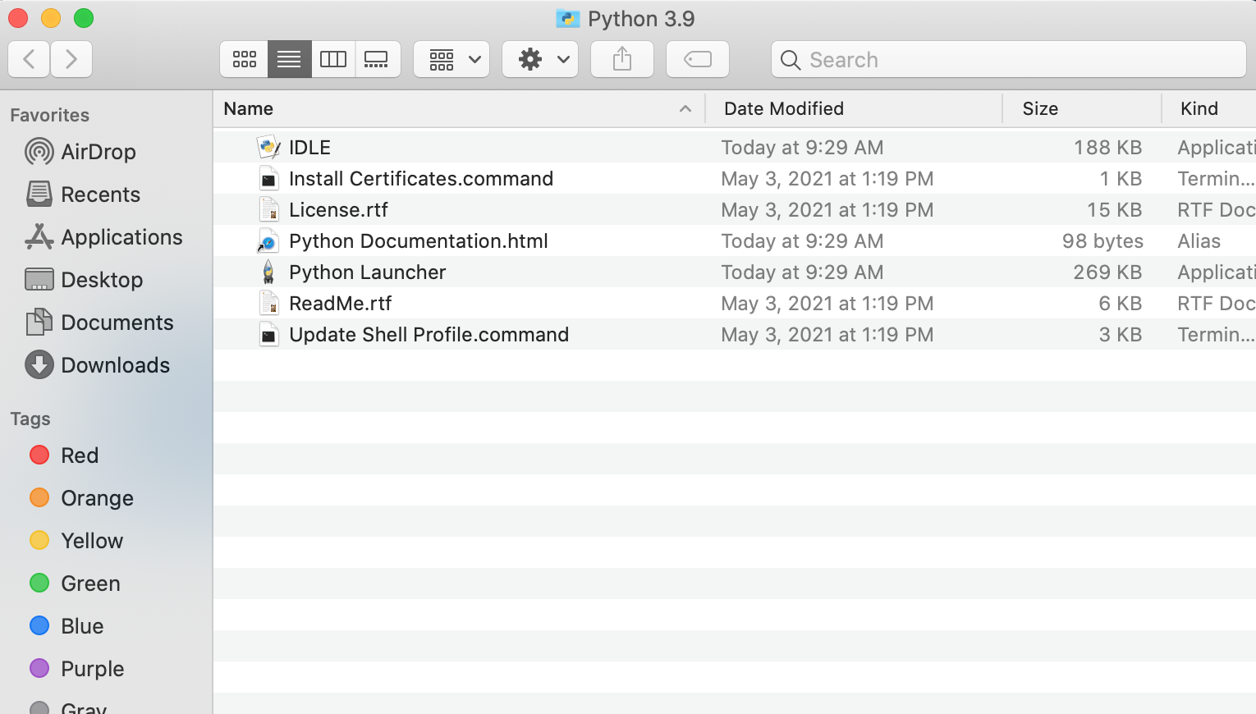Select the Red tag
1256x714 pixels.
coord(64,455)
